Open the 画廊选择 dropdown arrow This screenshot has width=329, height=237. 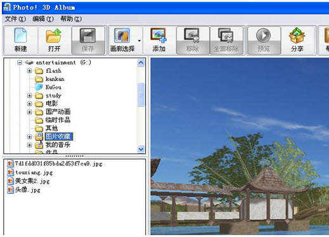point(139,41)
